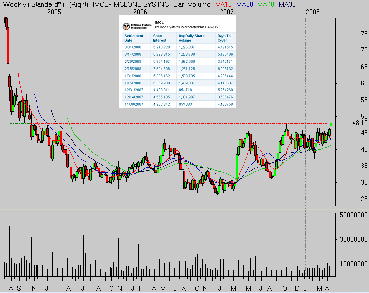Click average volume value 854,718
This screenshot has width=369, height=293.
click(185, 90)
